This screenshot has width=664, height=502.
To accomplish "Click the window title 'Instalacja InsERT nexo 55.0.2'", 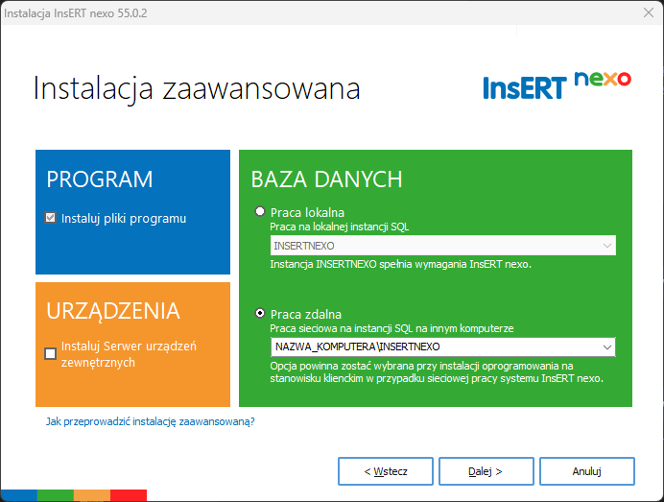I will (x=76, y=13).
